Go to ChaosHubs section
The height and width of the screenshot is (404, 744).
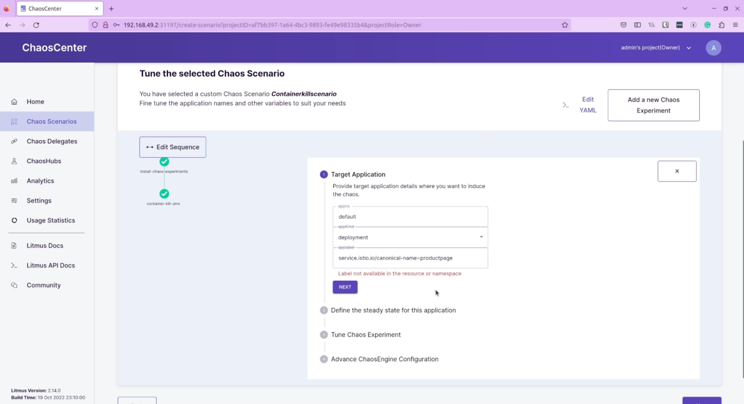tap(44, 161)
